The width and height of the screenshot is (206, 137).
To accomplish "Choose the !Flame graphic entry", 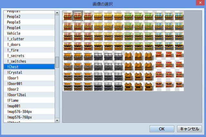I will click(29, 100).
